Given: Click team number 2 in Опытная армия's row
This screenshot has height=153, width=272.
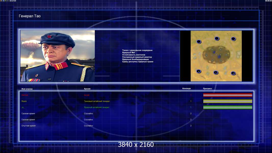Looking at the screenshot, I should pyautogui.click(x=191, y=126).
